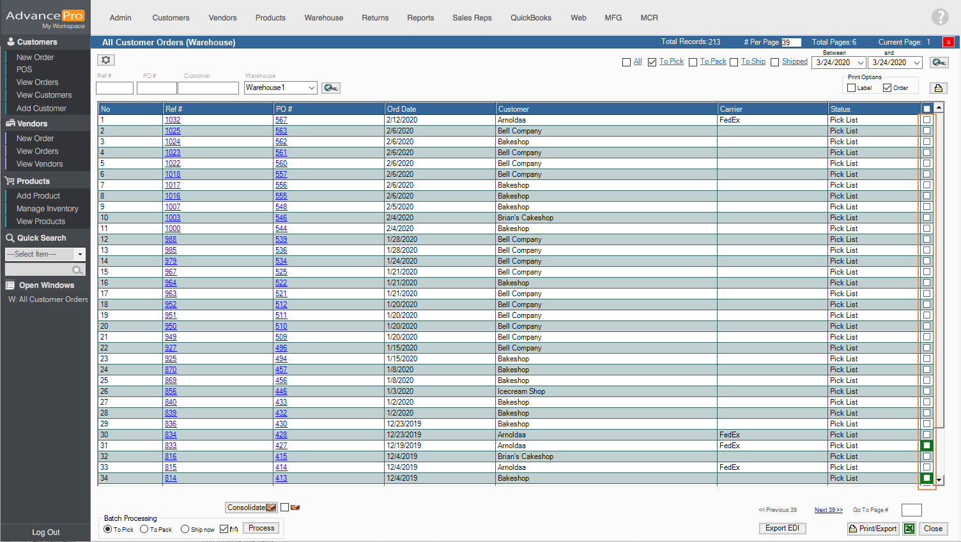Viewport: 961px width, 542px height.
Task: Click the Go To Page number field
Action: tap(911, 510)
